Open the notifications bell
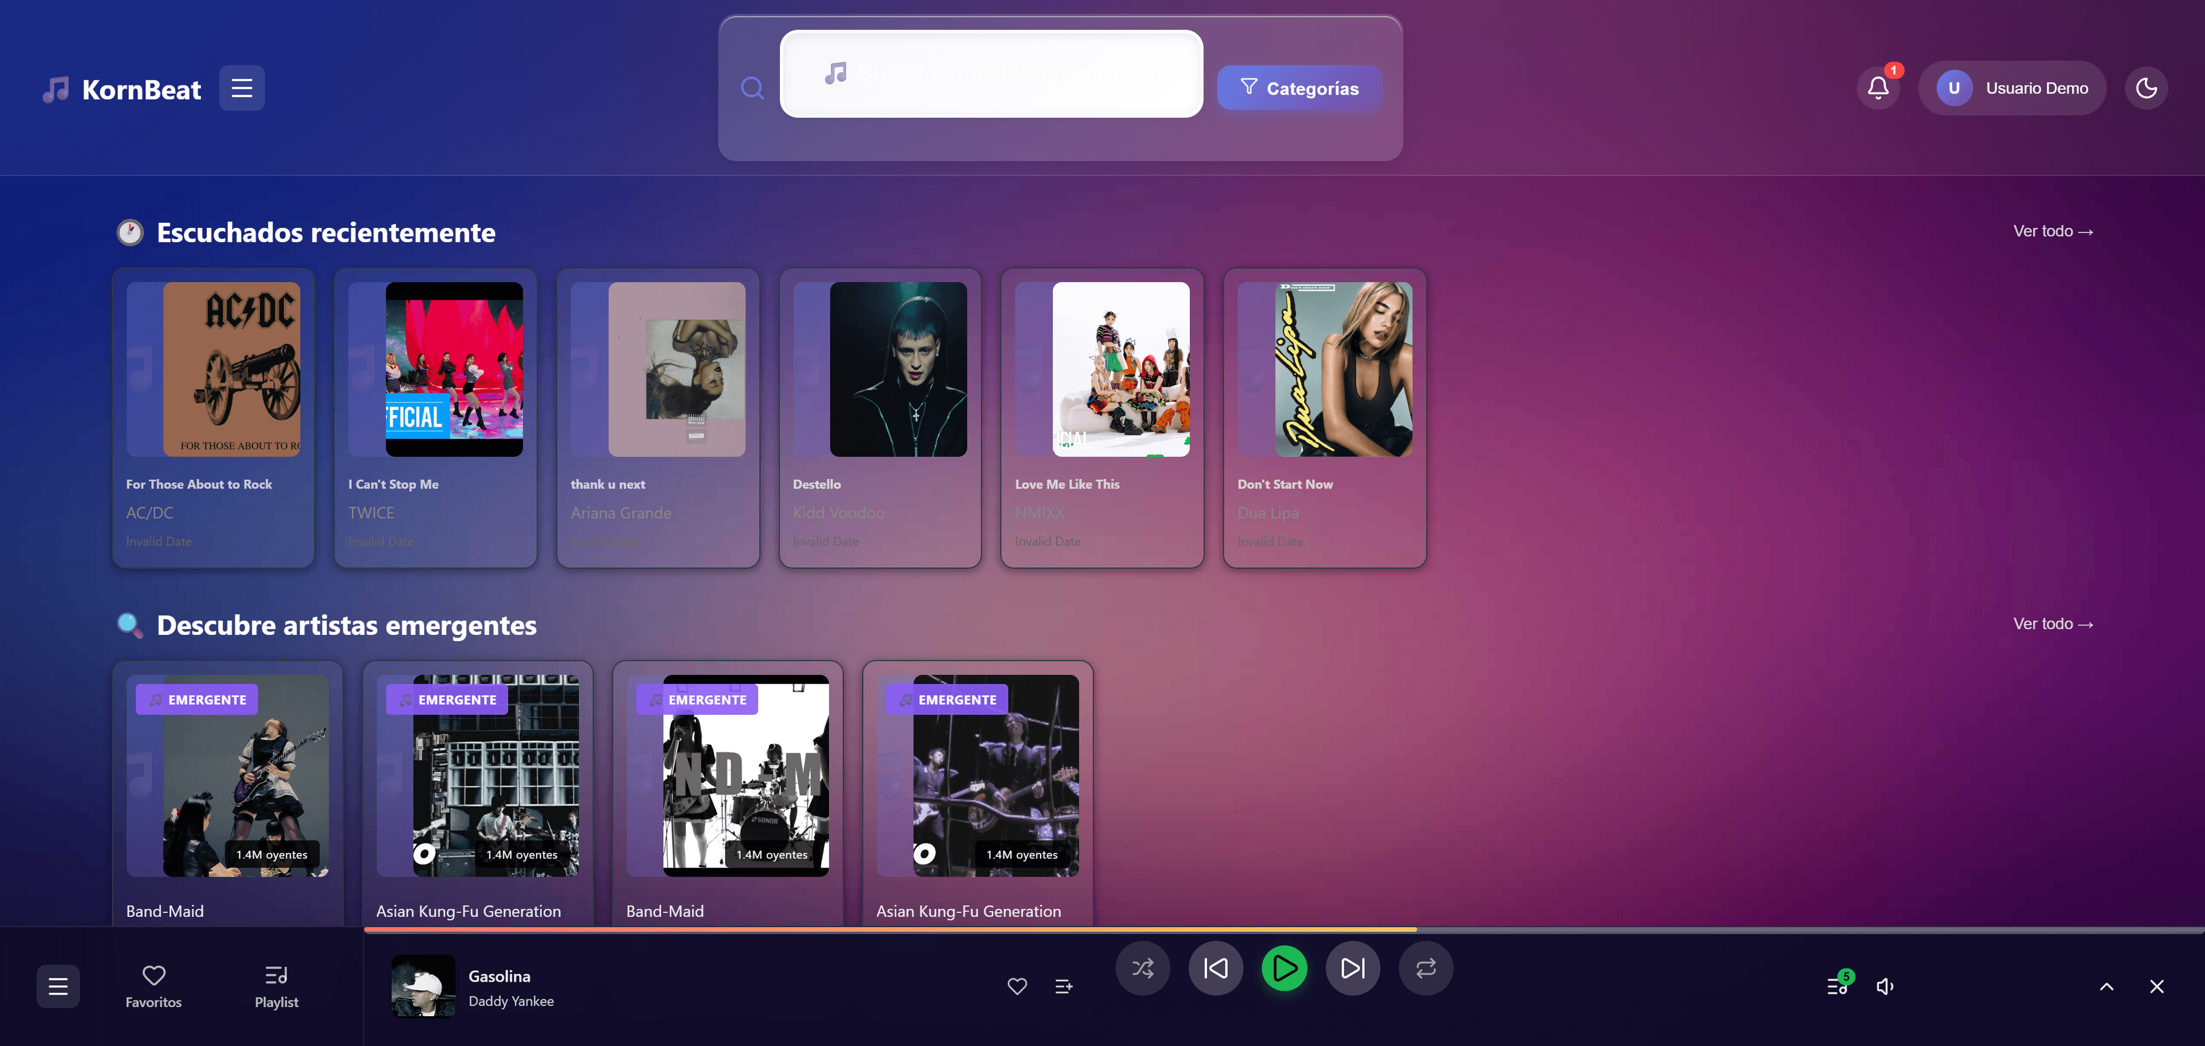Screen dimensions: 2205x1046 (x=1878, y=88)
